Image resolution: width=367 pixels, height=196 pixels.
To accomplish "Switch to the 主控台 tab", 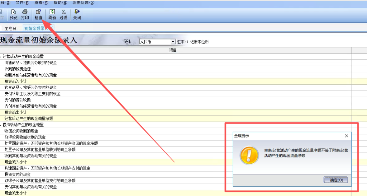I will (x=10, y=29).
